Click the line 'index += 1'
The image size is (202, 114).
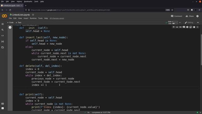[x=39, y=85]
